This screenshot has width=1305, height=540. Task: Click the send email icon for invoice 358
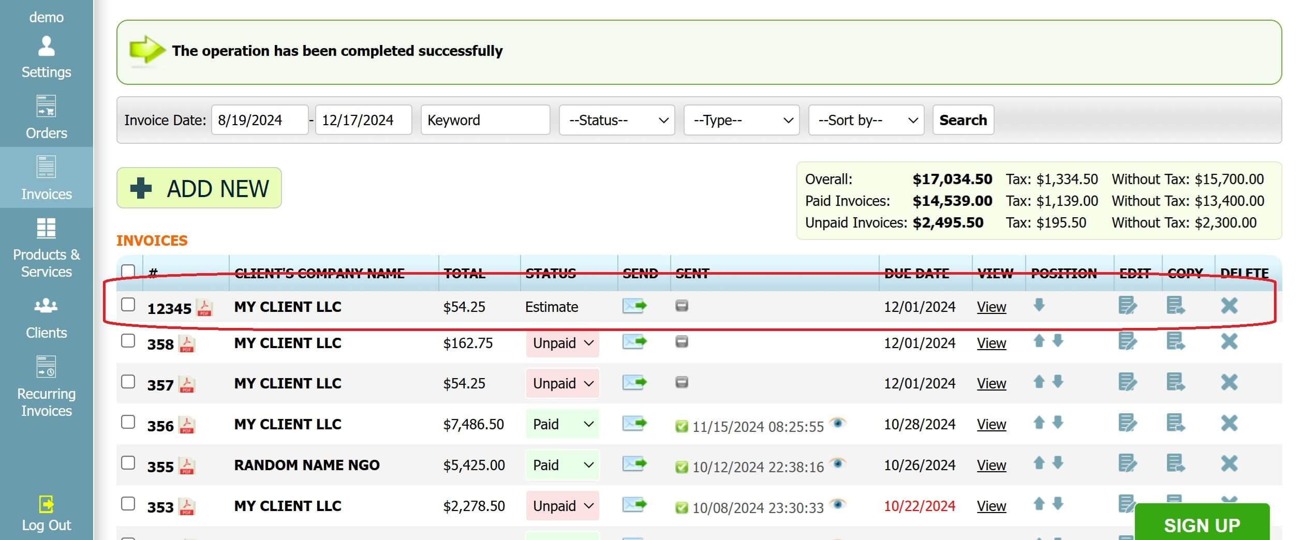[x=635, y=342]
